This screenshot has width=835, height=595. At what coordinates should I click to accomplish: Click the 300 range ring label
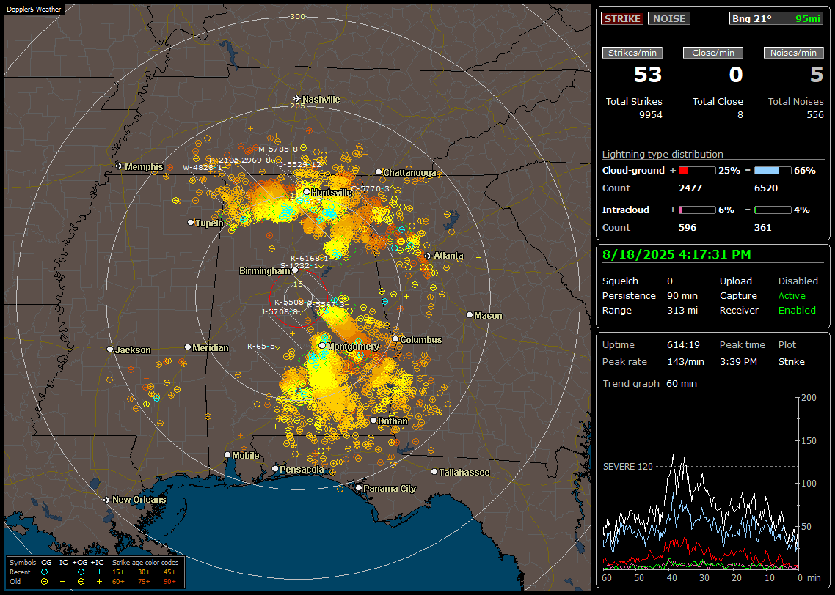pos(297,16)
